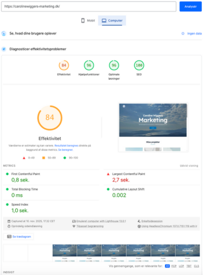Select the TBT audit filter
This screenshot has width=203, height=275.
(189, 266)
